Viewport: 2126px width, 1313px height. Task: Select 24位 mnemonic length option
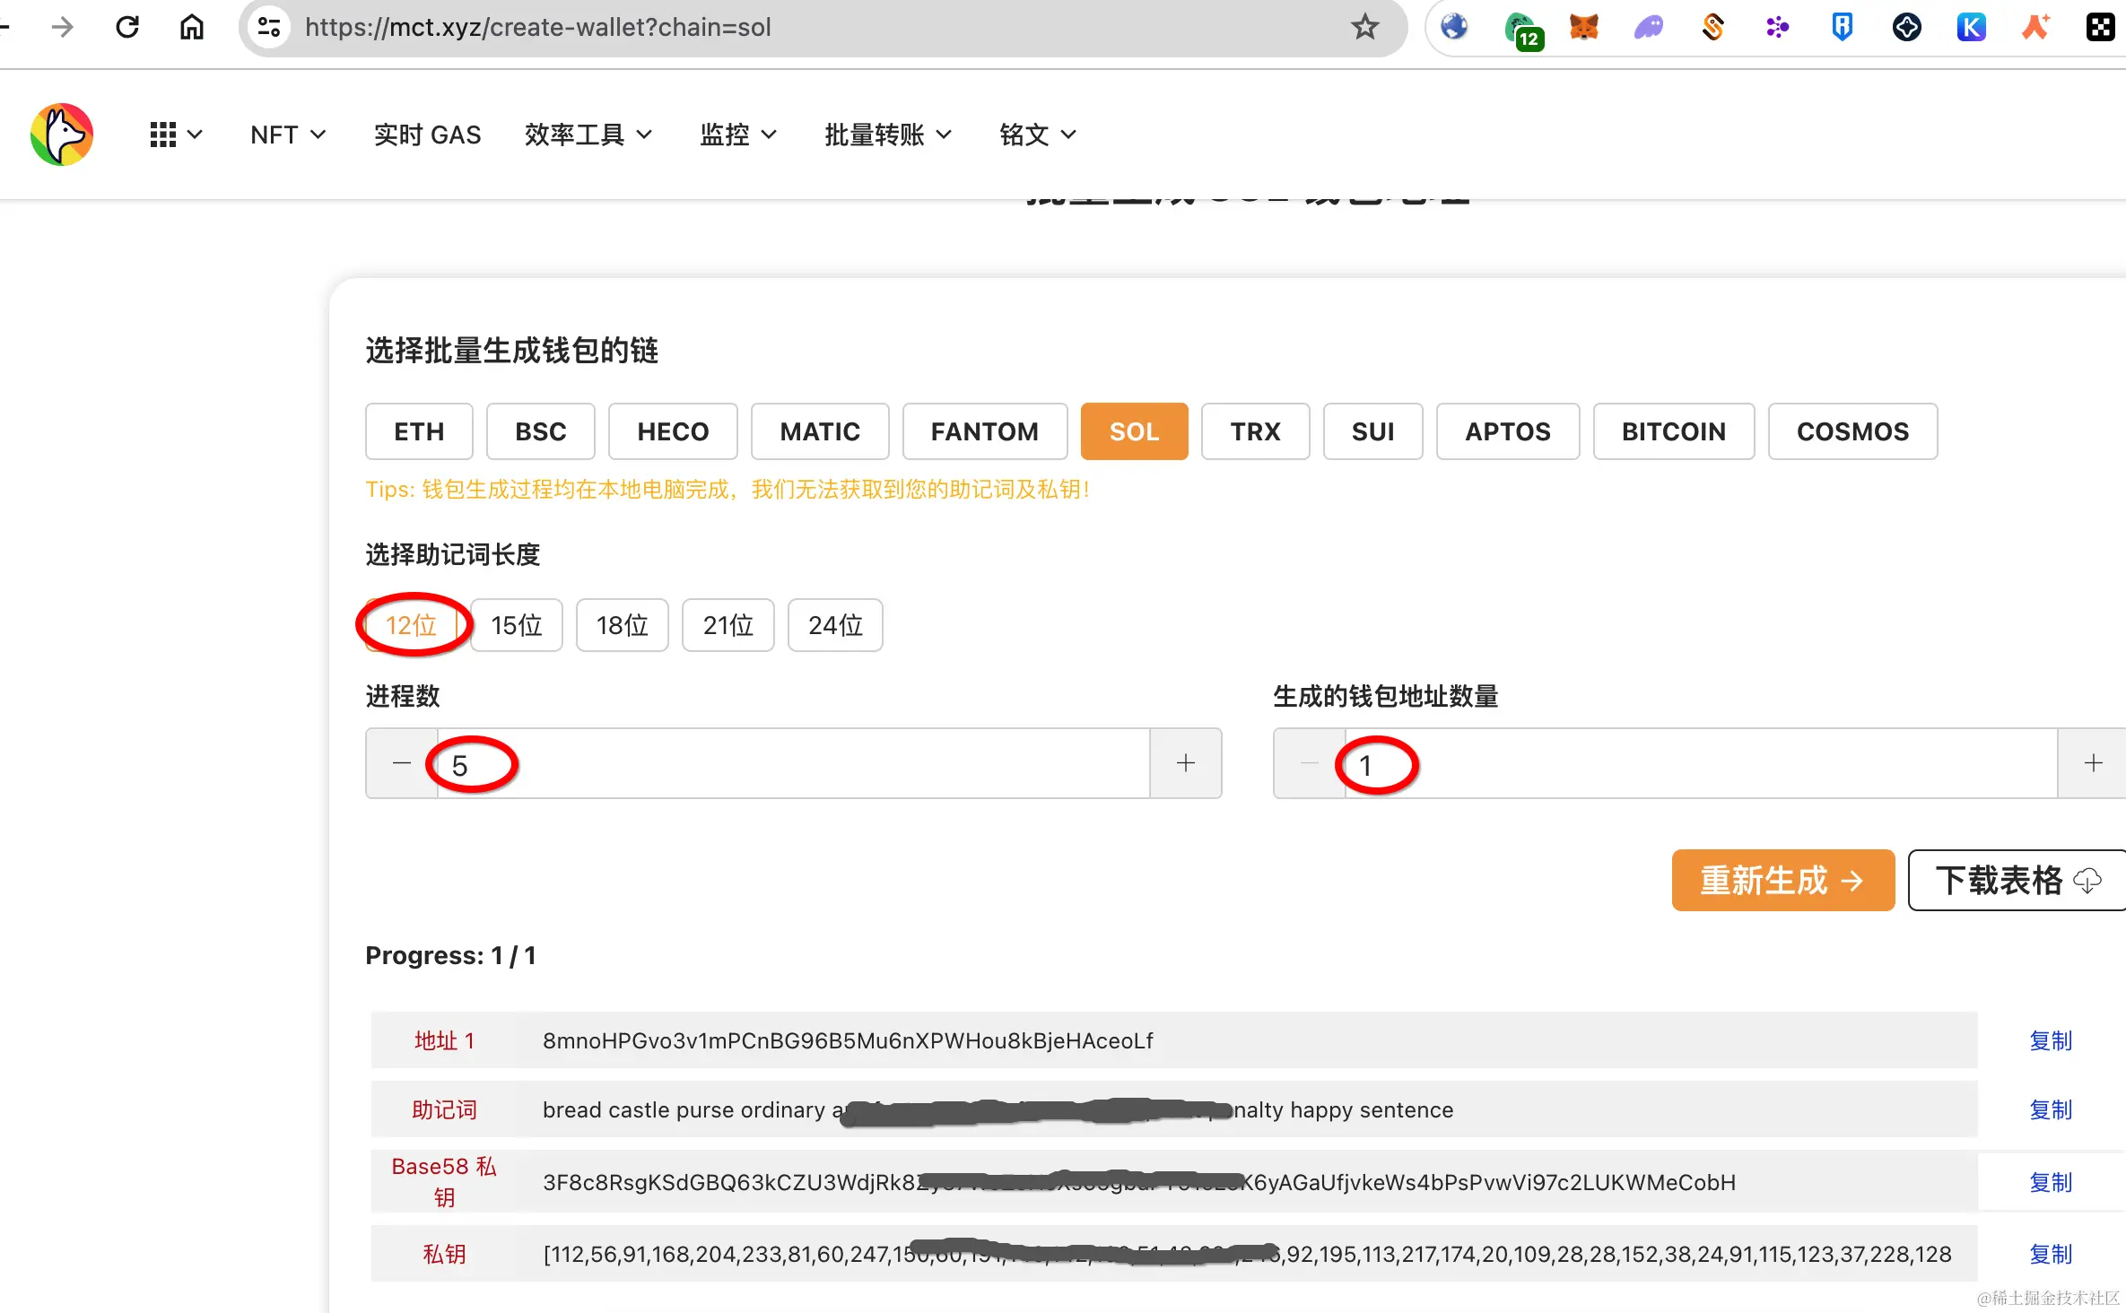coord(834,625)
